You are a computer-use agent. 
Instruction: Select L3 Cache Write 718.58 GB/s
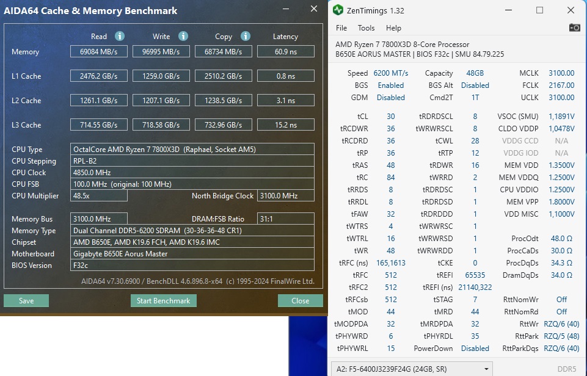161,125
